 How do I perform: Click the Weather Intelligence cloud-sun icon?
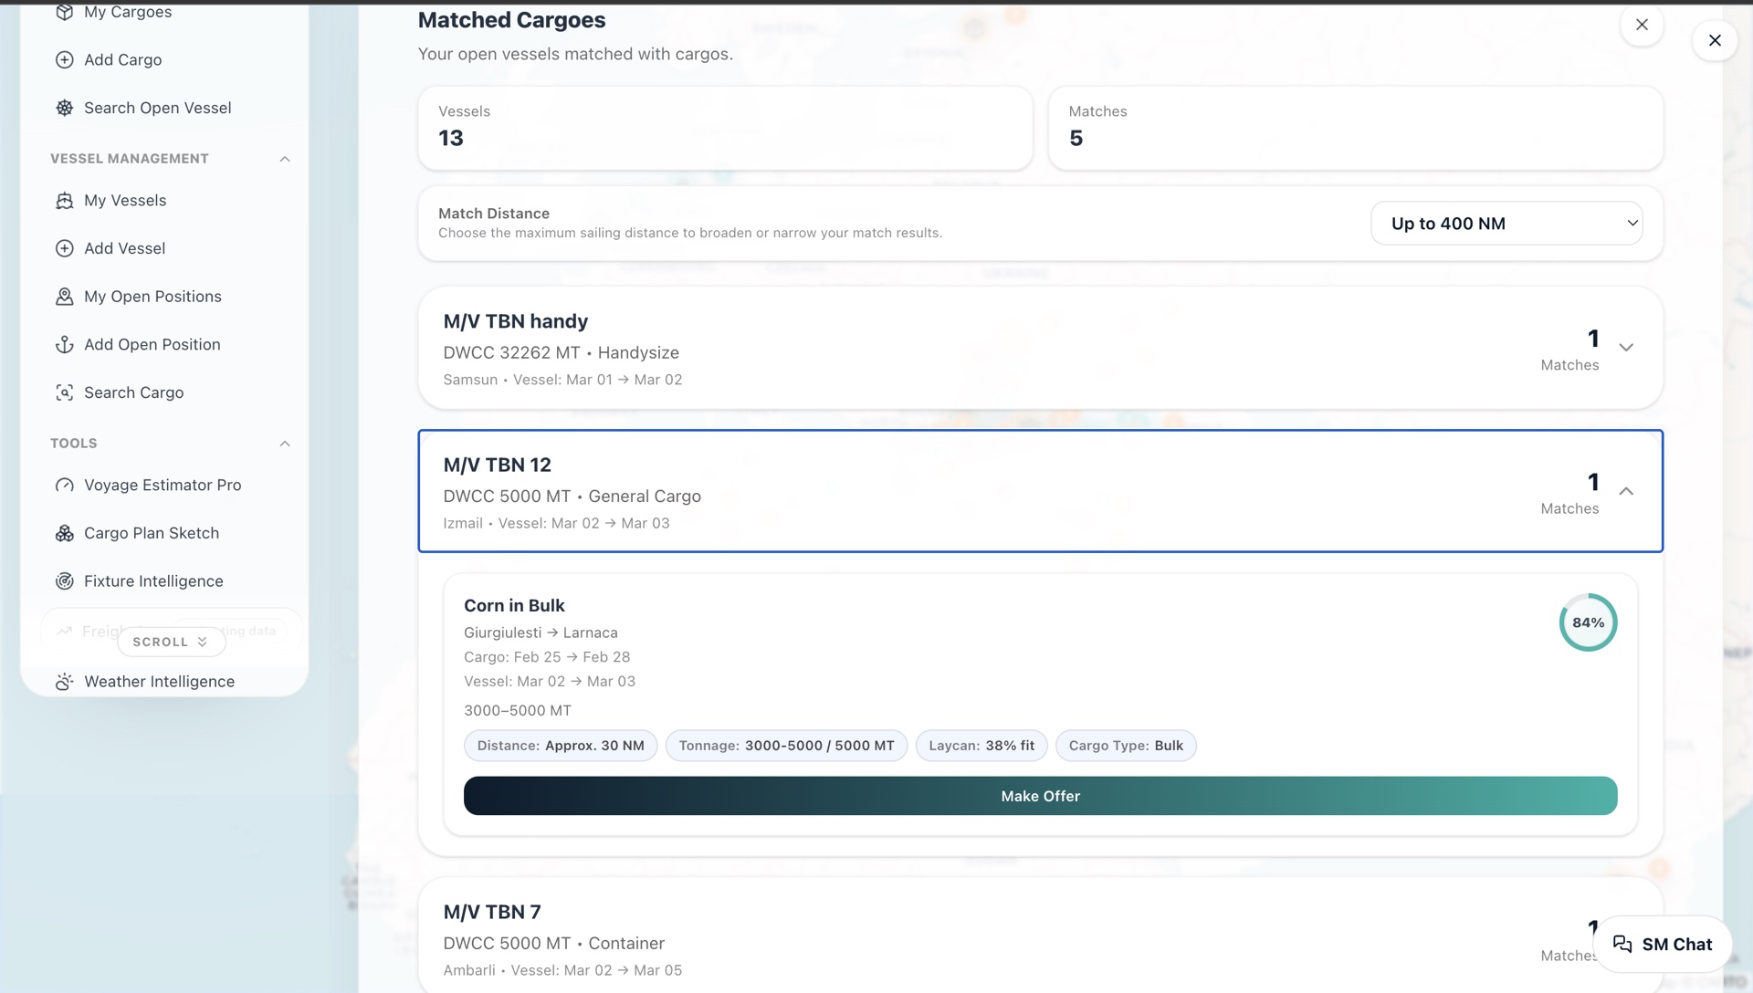64,682
